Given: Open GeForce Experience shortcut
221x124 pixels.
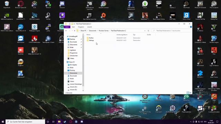Looking at the screenshot, I should pos(7,16).
